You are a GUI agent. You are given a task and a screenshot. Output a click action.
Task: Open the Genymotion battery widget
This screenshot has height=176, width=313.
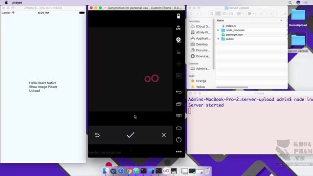[179, 16]
